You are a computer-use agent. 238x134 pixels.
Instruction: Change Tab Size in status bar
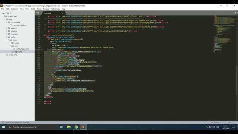[x=215, y=122]
